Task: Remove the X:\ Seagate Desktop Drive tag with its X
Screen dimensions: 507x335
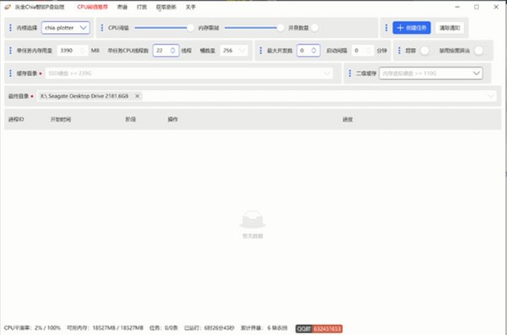Action: [138, 96]
